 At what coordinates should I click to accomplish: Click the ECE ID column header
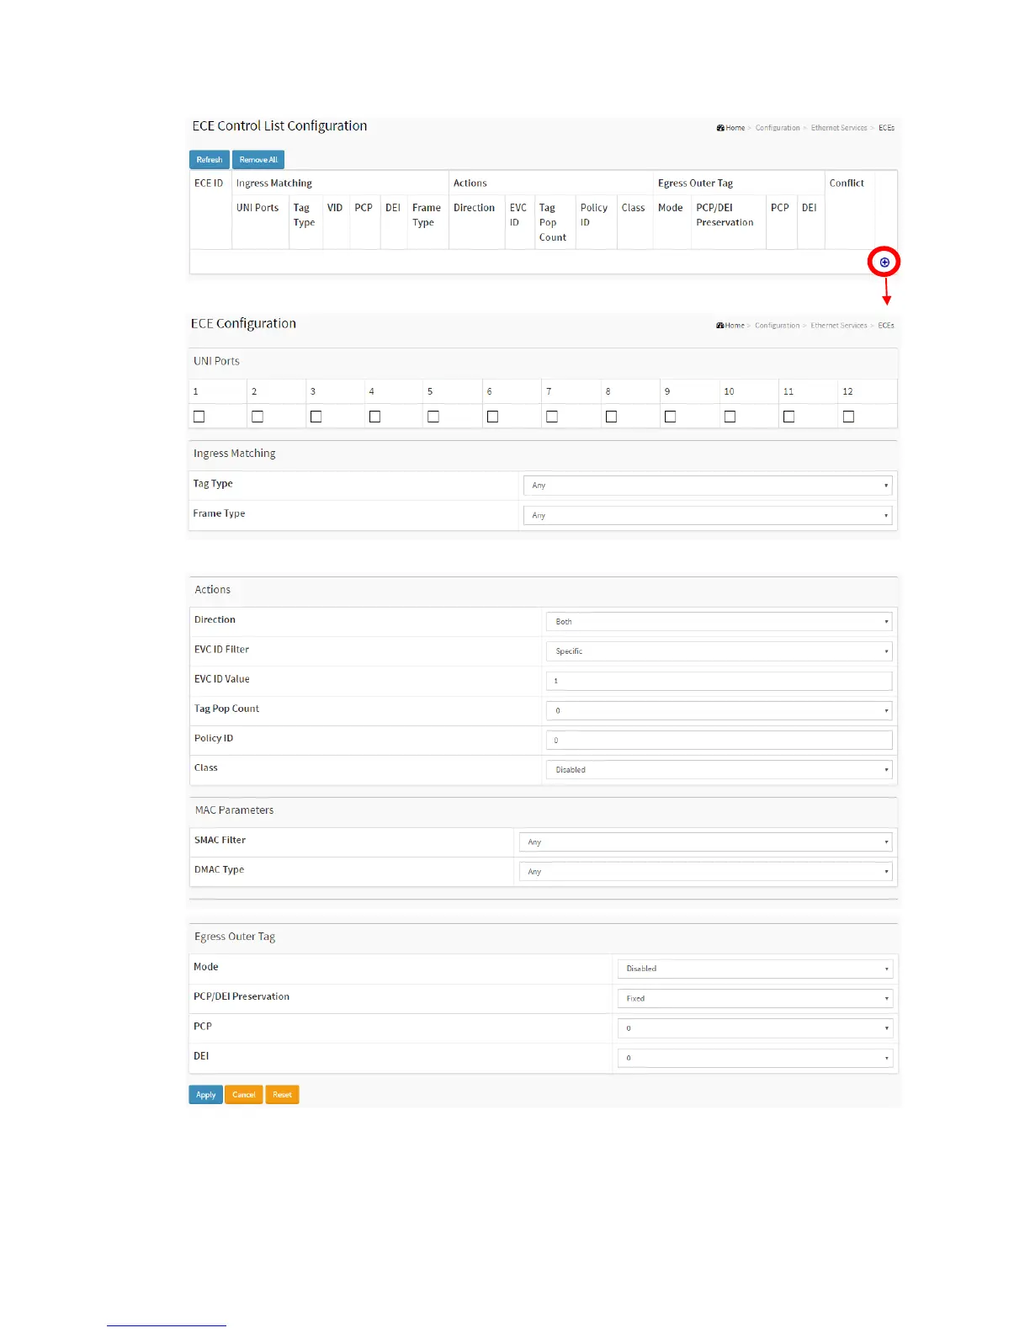pyautogui.click(x=209, y=183)
